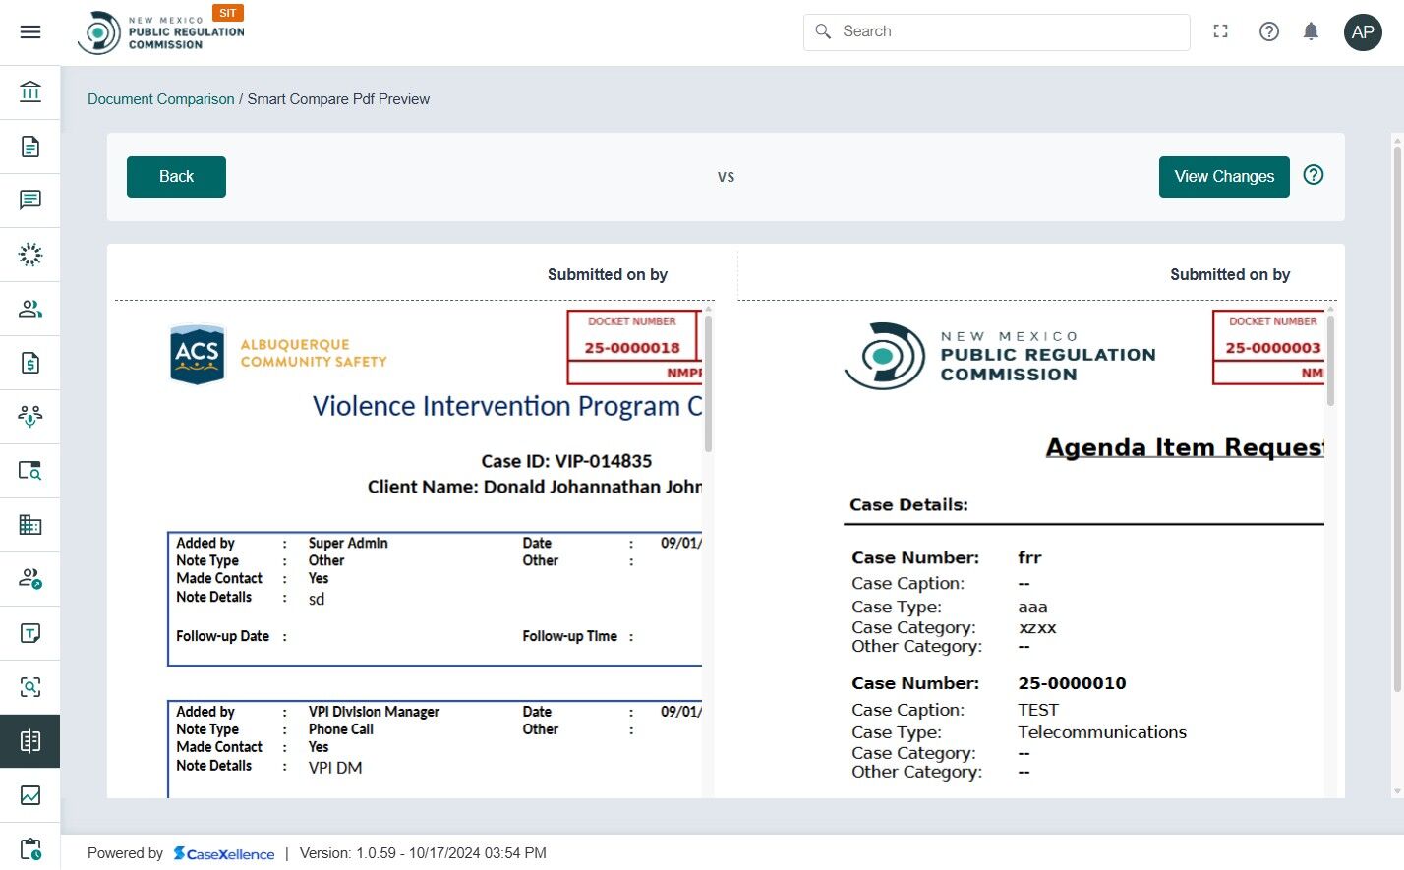Screen dimensions: 1404x870
Task: Click the microphone with people sidebar icon
Action: 30,417
